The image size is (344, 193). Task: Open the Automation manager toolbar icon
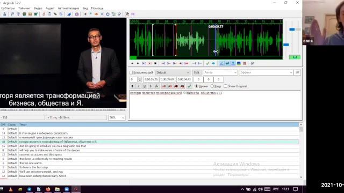(x=69, y=14)
